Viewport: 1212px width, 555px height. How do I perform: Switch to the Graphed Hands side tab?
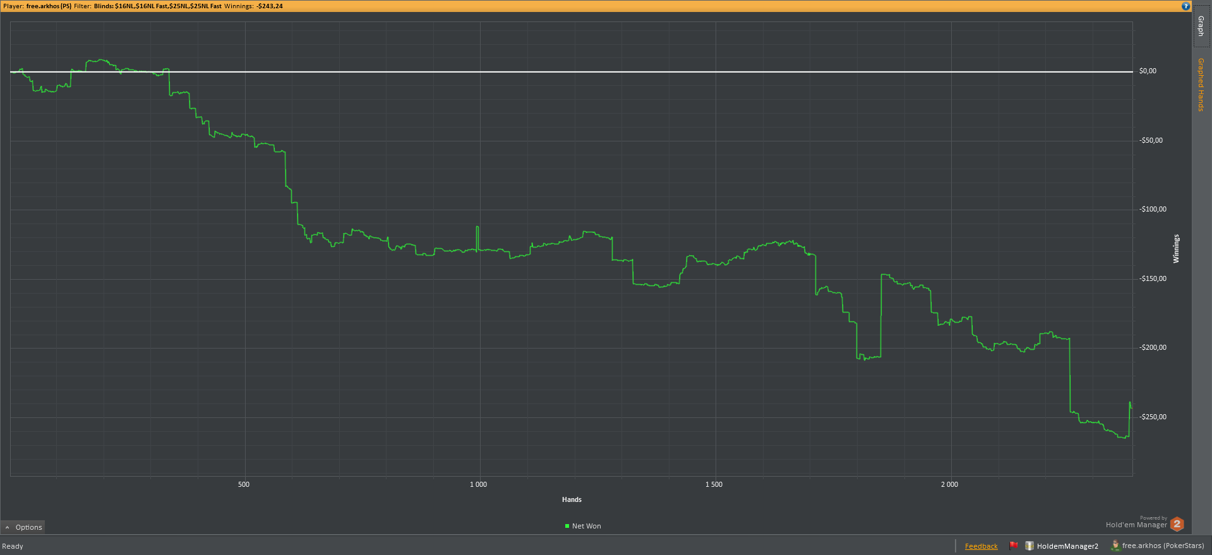(x=1201, y=85)
